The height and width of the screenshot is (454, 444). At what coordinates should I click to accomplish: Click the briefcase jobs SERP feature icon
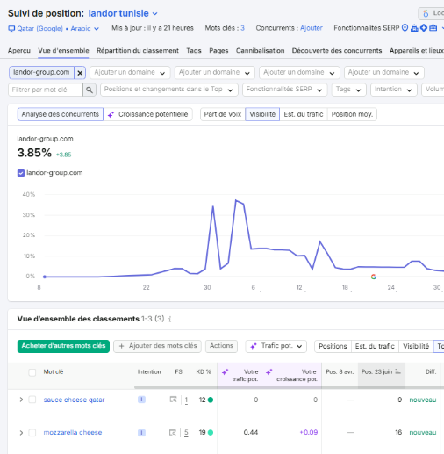tap(433, 28)
